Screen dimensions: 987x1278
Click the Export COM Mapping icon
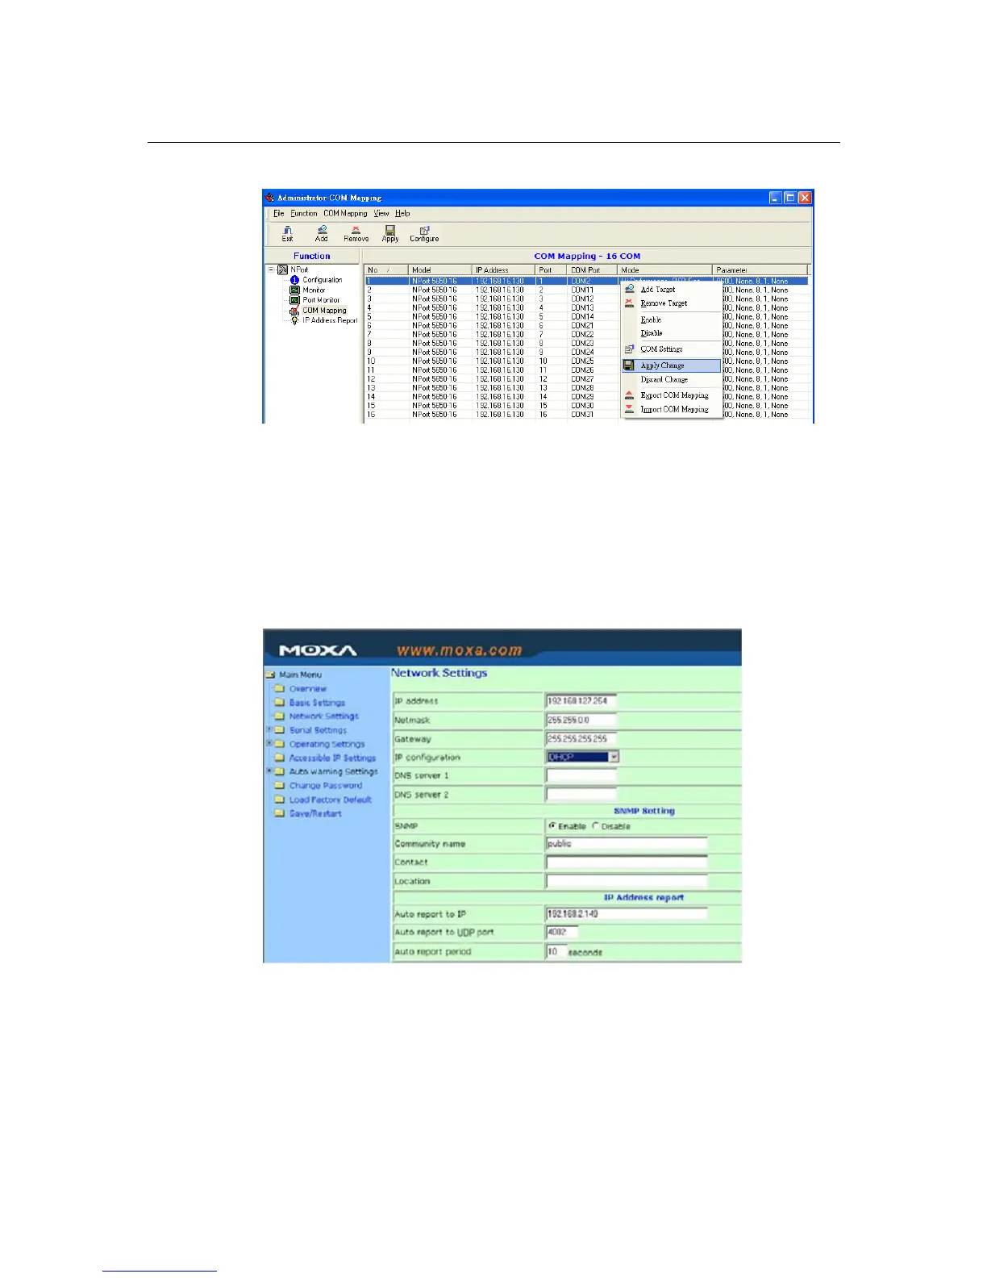pyautogui.click(x=630, y=395)
